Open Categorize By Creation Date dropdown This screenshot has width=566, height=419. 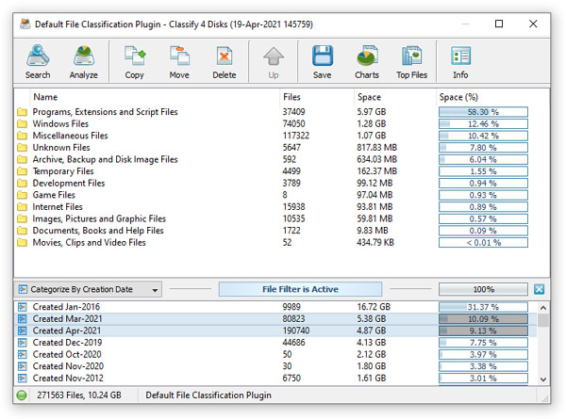(89, 289)
